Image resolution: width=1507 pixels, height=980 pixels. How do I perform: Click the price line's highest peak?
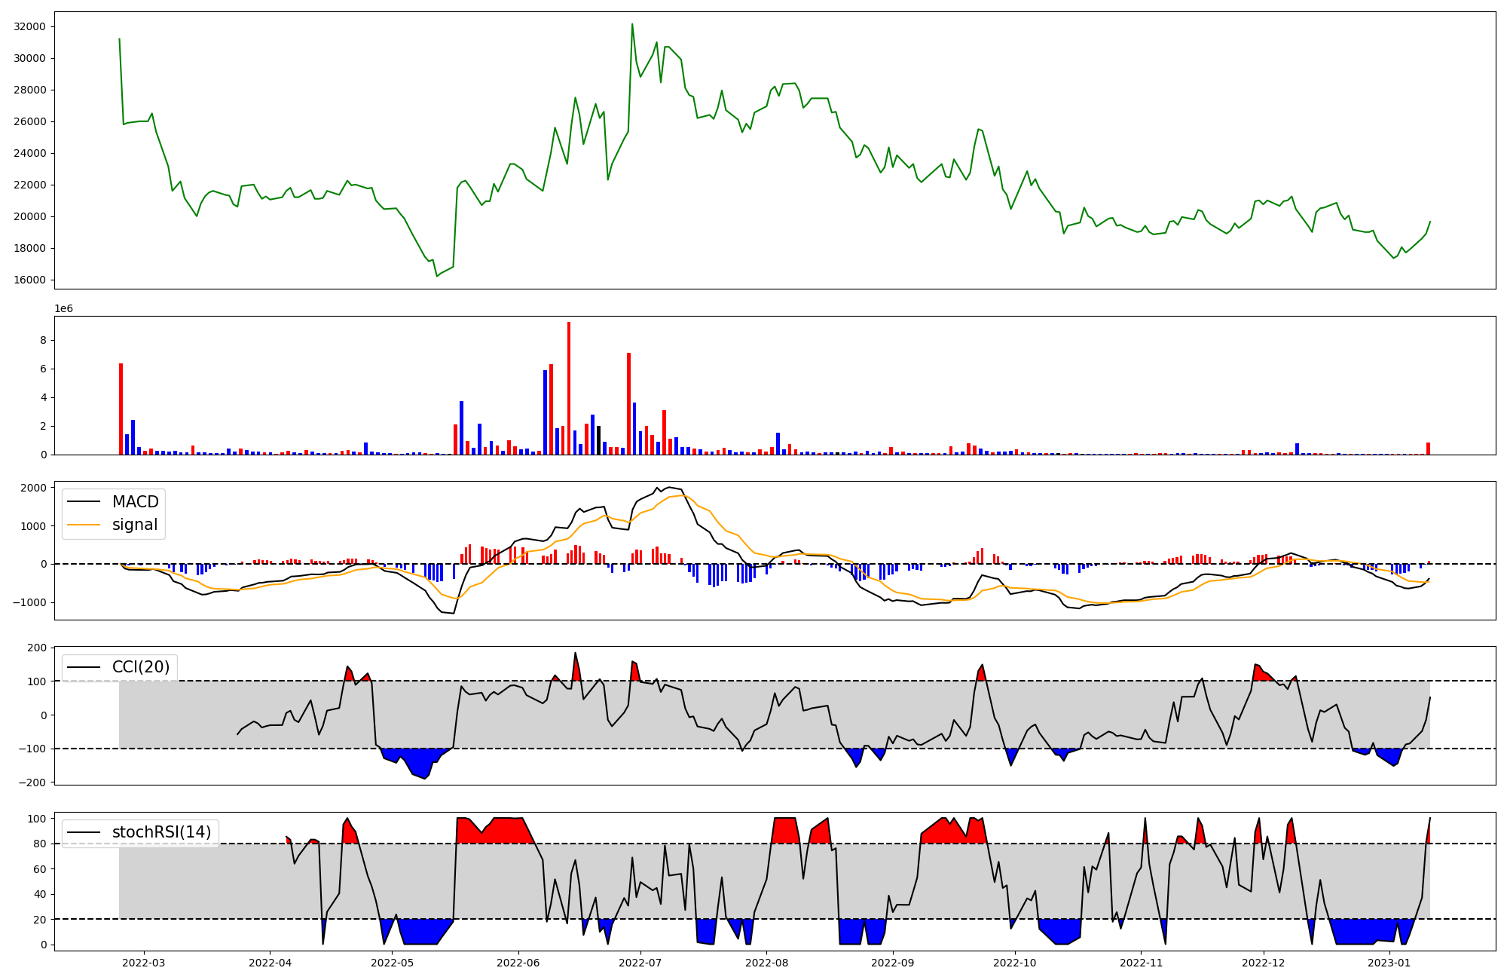(632, 24)
